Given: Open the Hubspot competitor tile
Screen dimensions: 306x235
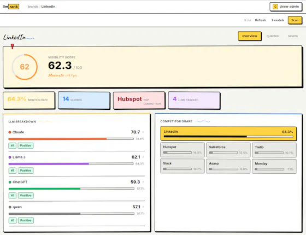Looking at the screenshot, I should tap(183, 150).
